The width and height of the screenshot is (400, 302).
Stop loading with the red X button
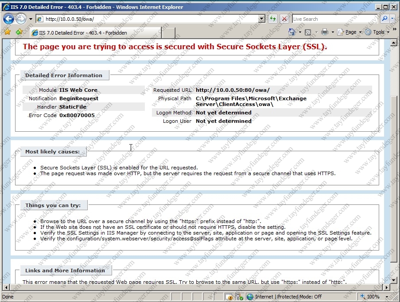(284, 19)
